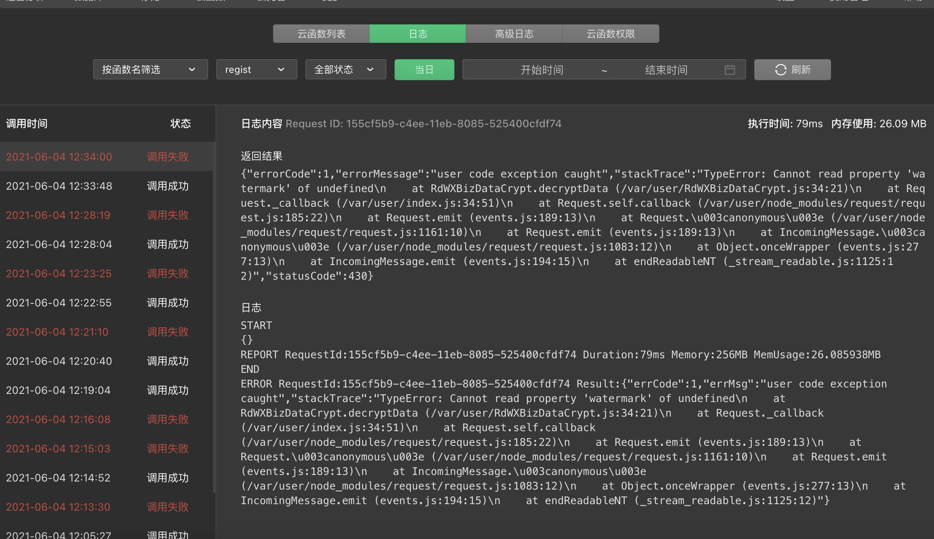Click the refresh circular arrow icon
This screenshot has height=539, width=934.
[780, 70]
